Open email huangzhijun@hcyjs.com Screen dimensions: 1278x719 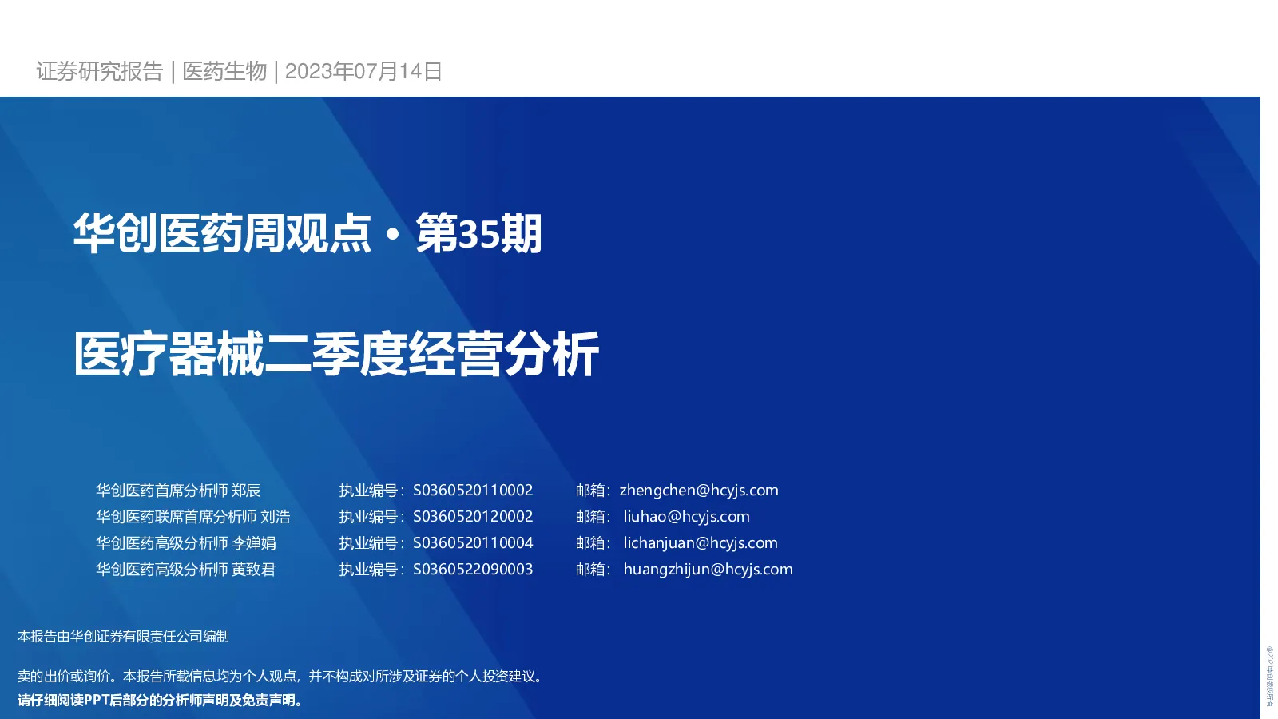(x=708, y=570)
